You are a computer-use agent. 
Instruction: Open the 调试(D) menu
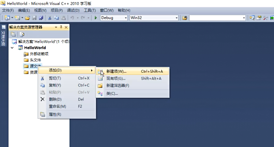click(x=73, y=10)
